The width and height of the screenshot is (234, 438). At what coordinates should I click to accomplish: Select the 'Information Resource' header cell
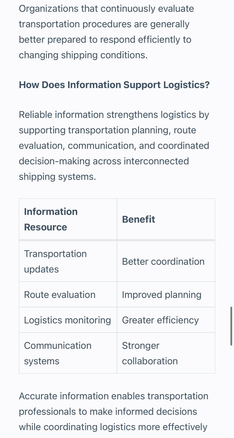pyautogui.click(x=68, y=219)
